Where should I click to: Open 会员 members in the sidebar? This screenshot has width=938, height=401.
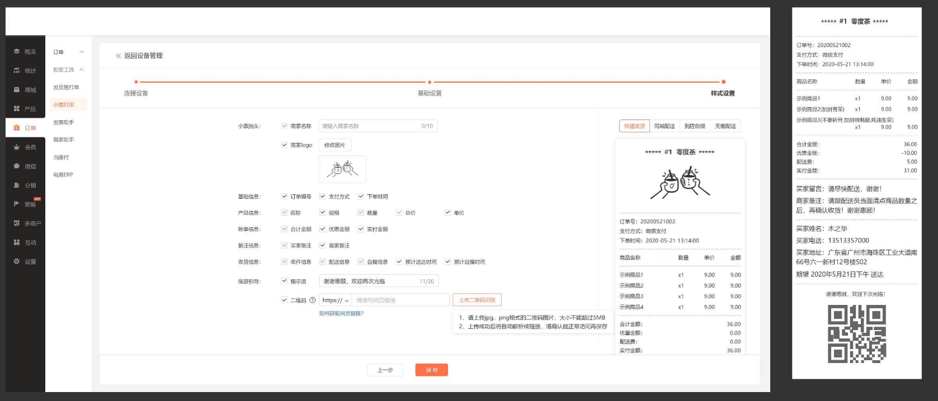tap(25, 147)
